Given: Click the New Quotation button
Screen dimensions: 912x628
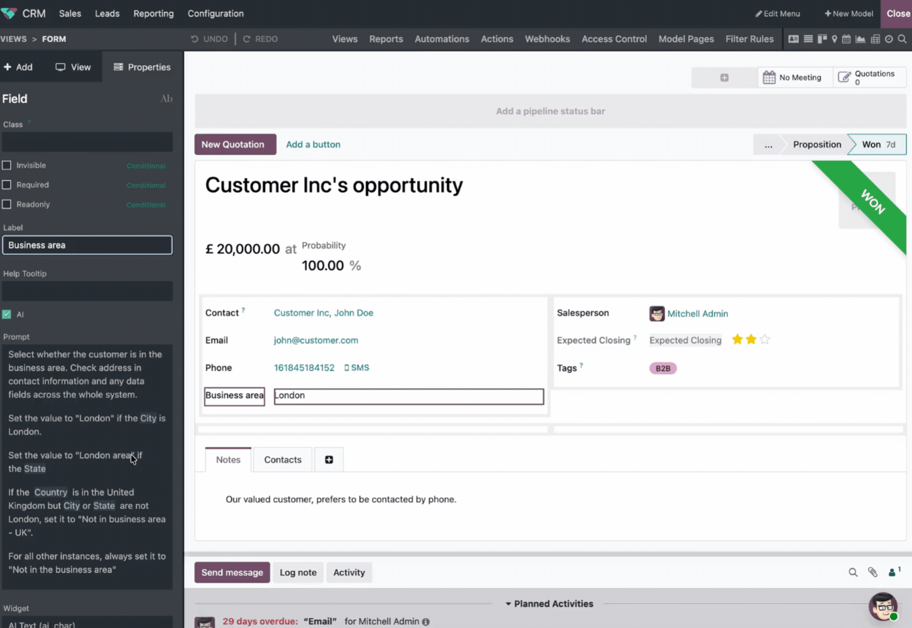Looking at the screenshot, I should point(232,144).
